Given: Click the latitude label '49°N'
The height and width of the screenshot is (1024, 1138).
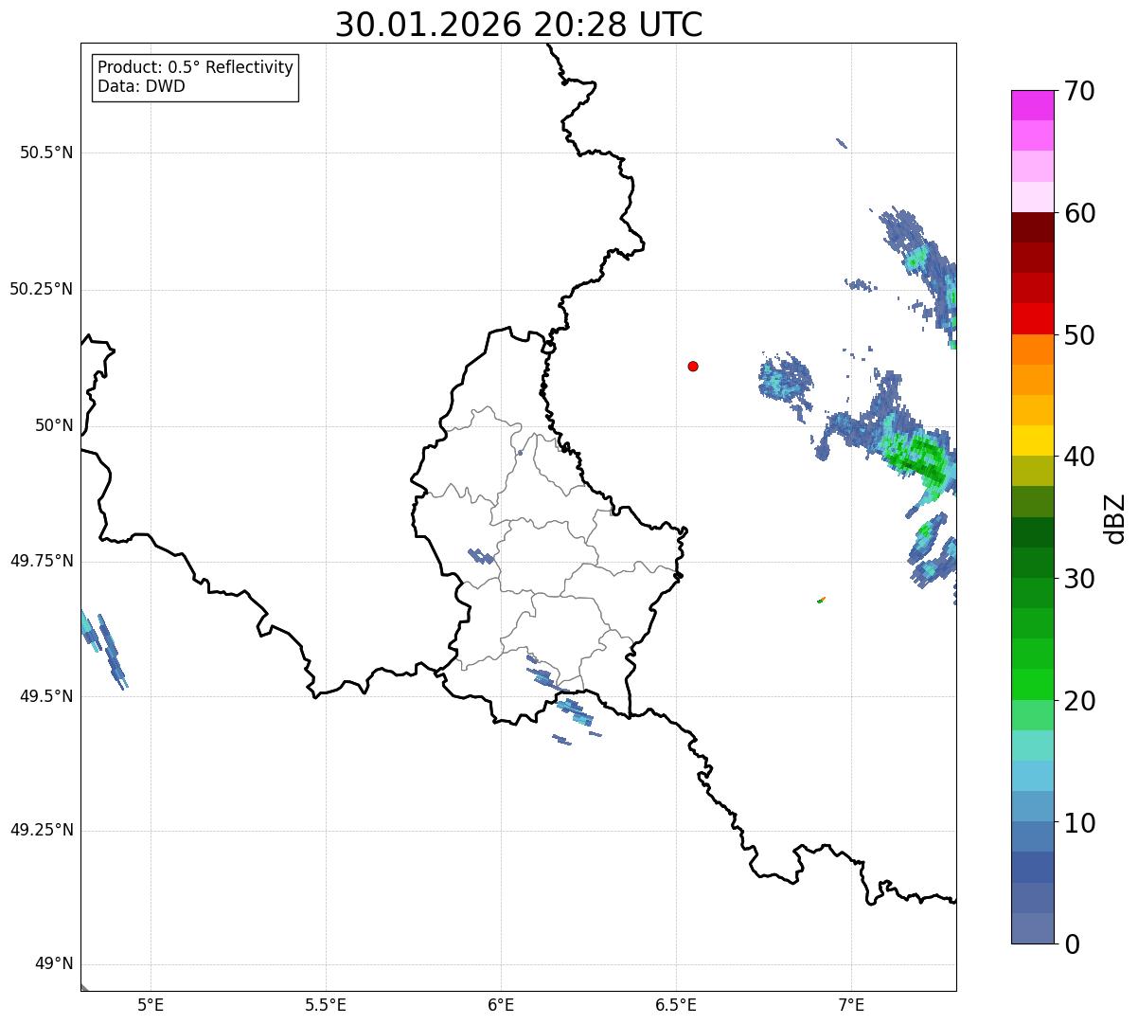Looking at the screenshot, I should click(54, 964).
